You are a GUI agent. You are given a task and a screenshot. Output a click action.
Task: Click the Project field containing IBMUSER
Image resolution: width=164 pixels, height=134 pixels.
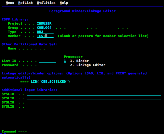45,23
